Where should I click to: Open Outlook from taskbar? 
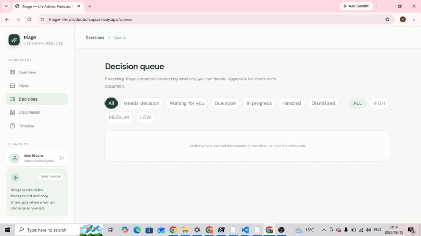161,230
